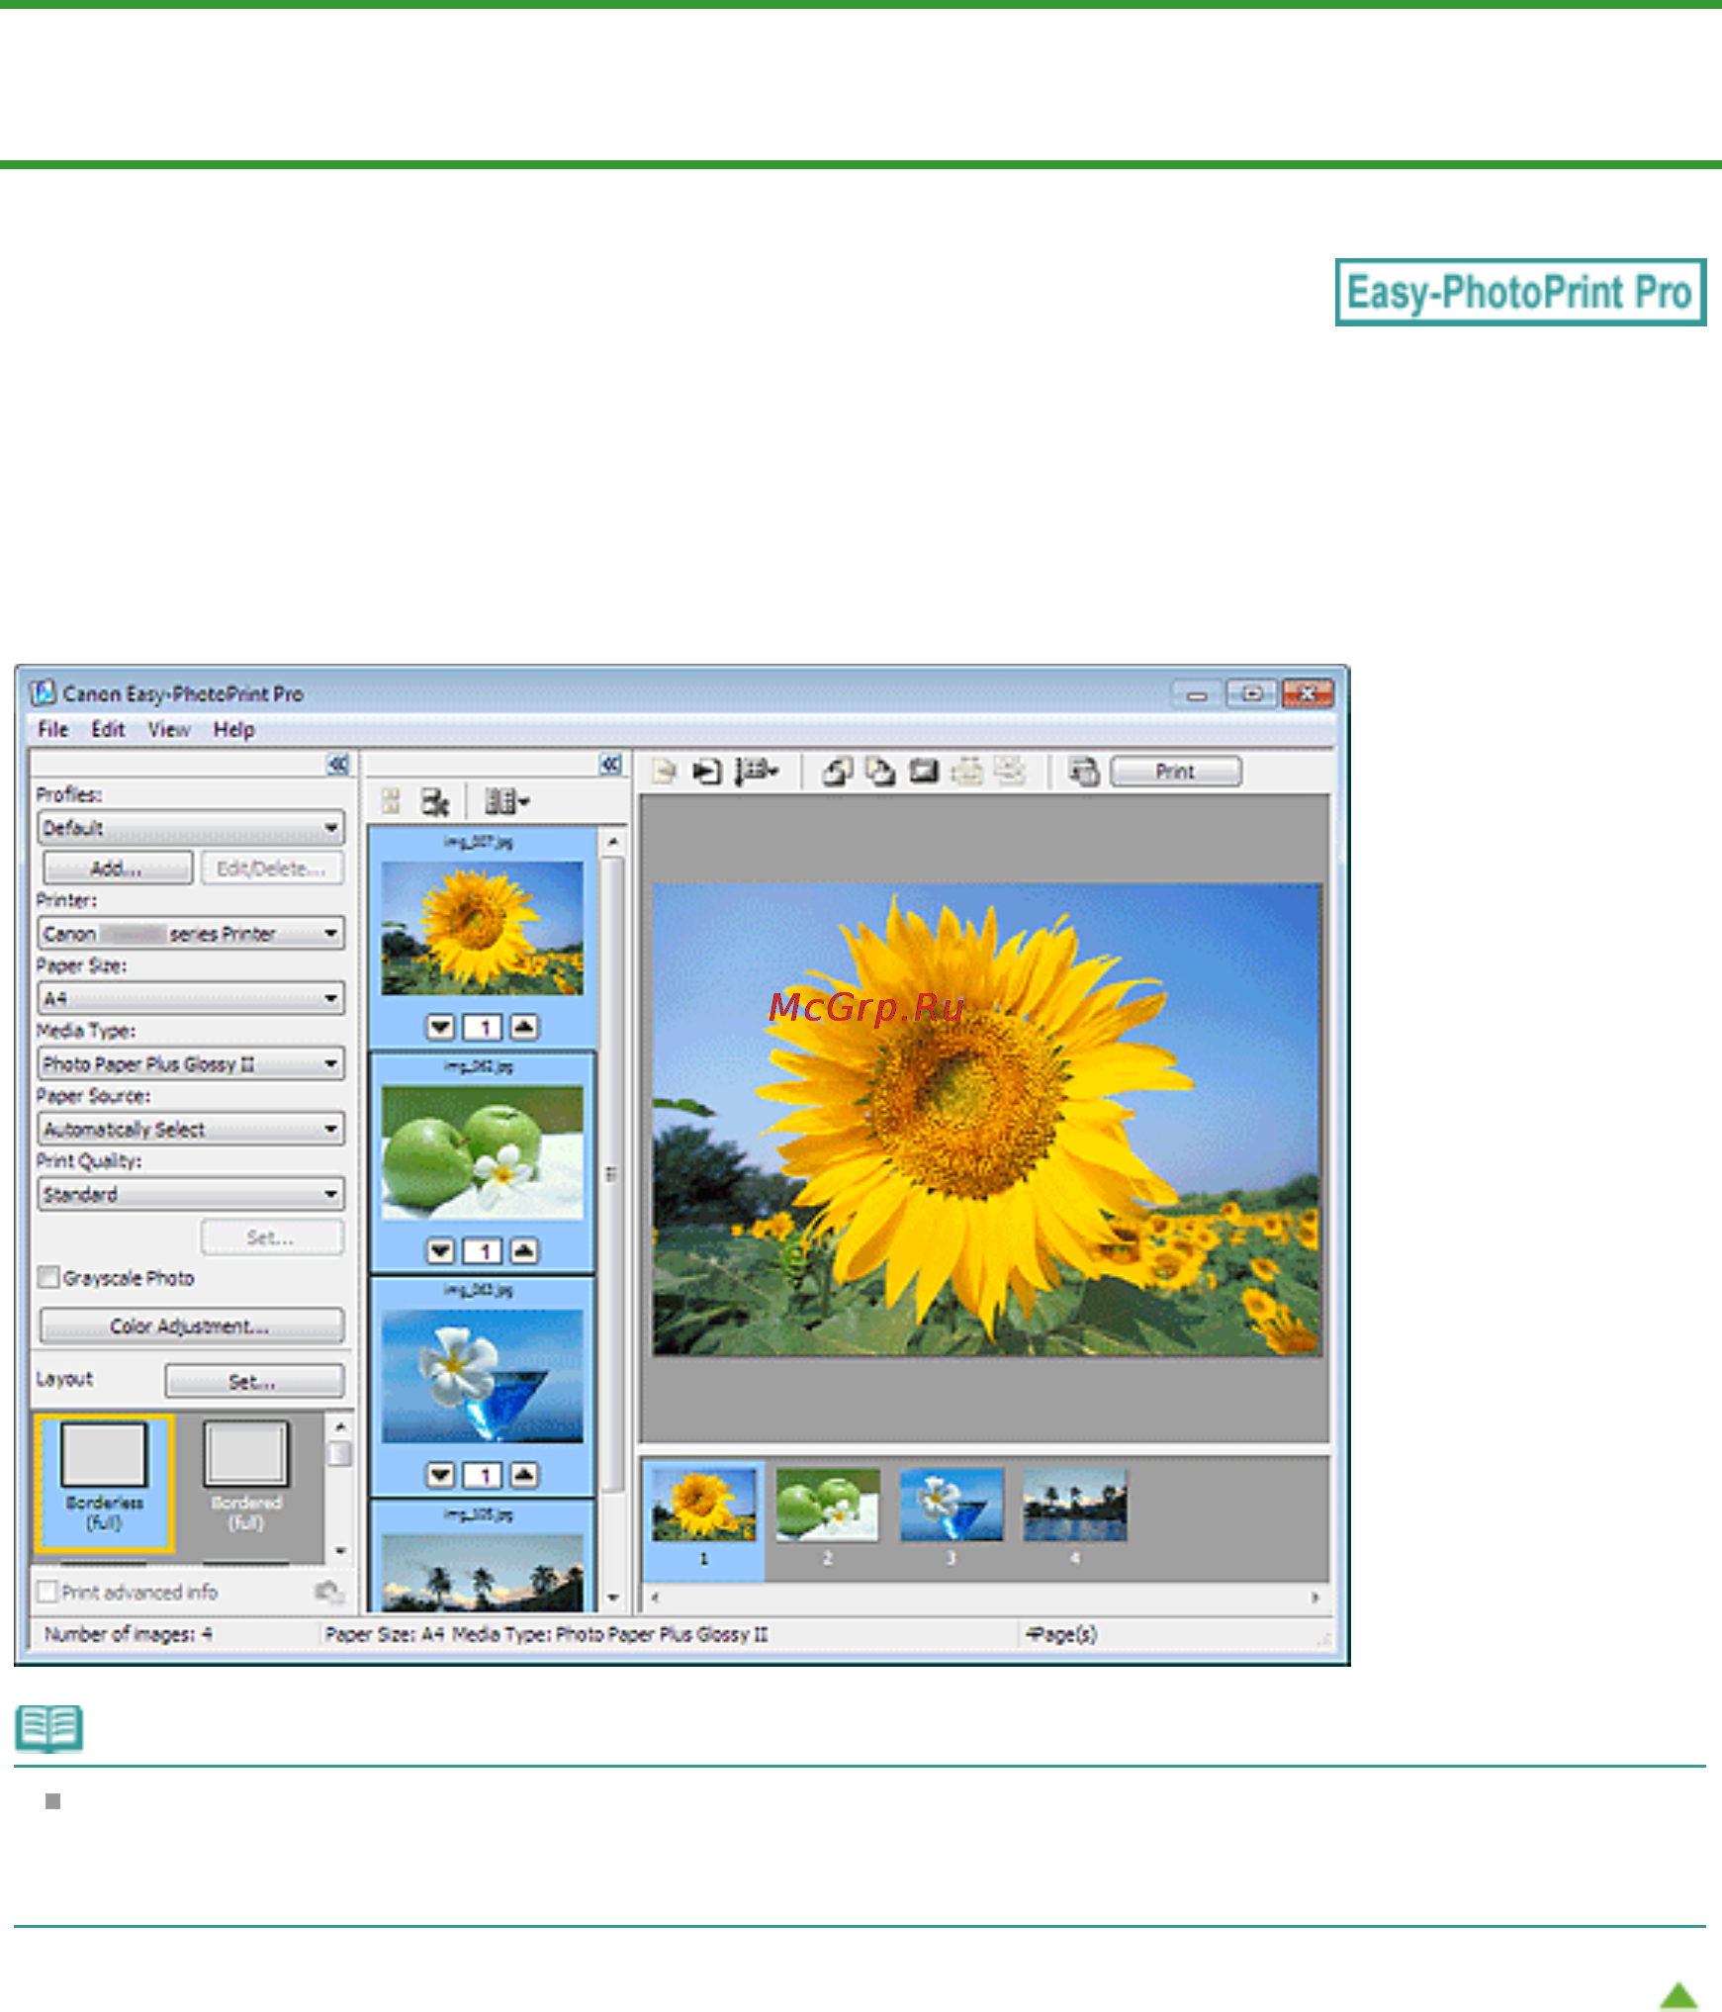This screenshot has width=1722, height=2012.
Task: Collapse the settings panel with the double-arrow icon
Action: [x=338, y=764]
